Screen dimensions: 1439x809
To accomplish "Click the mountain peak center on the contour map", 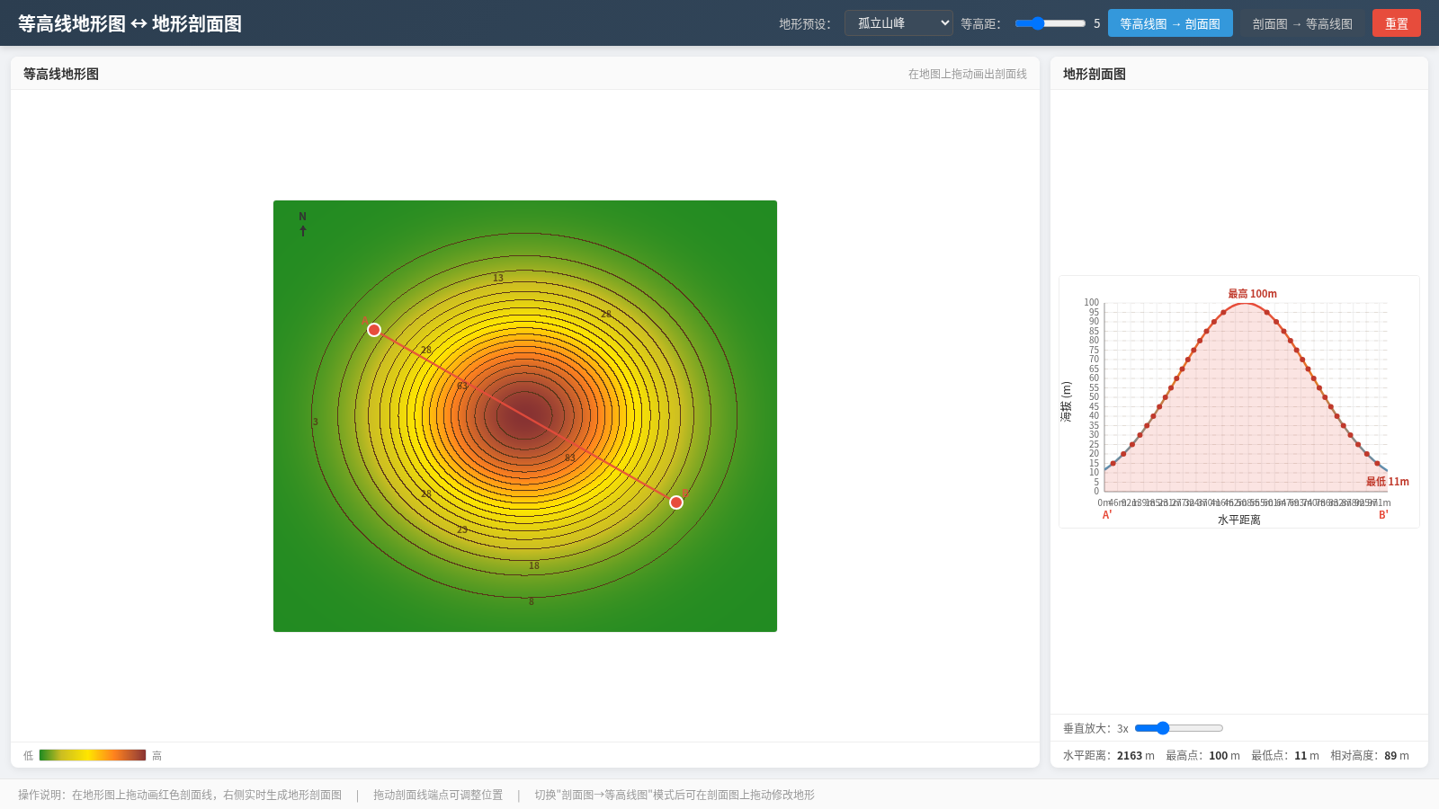I will click(x=524, y=416).
